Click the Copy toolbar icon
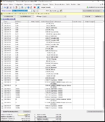 (13, 7)
